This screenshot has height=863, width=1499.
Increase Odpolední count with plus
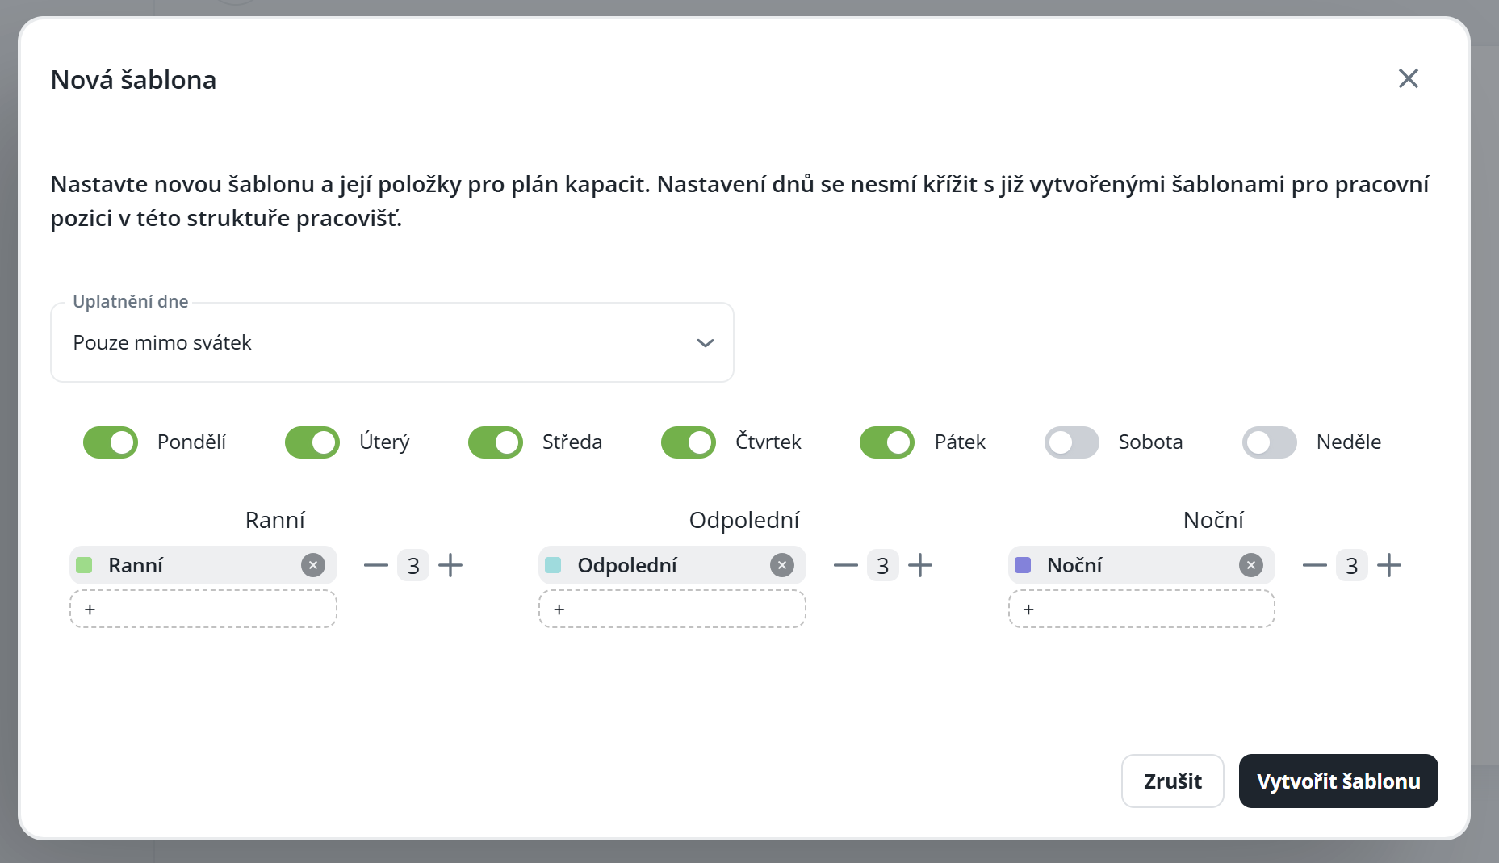tap(920, 565)
